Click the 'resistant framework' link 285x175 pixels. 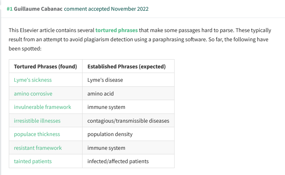click(x=38, y=148)
